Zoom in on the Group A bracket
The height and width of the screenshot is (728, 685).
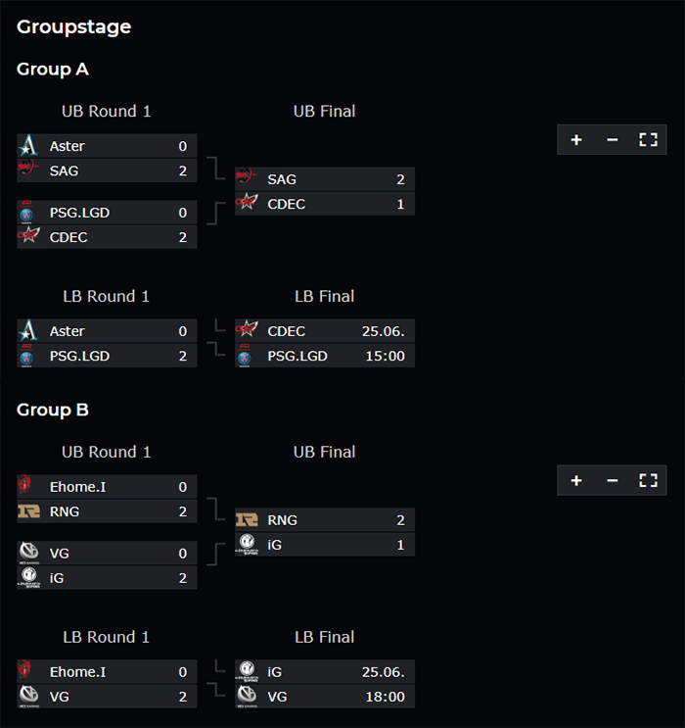(x=576, y=140)
